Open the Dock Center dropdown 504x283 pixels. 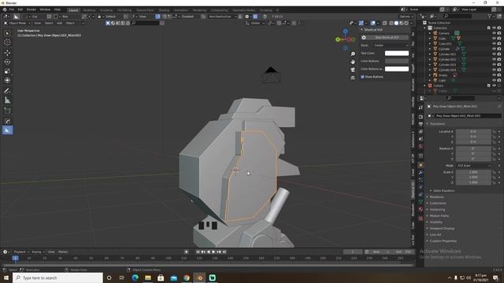tap(391, 46)
